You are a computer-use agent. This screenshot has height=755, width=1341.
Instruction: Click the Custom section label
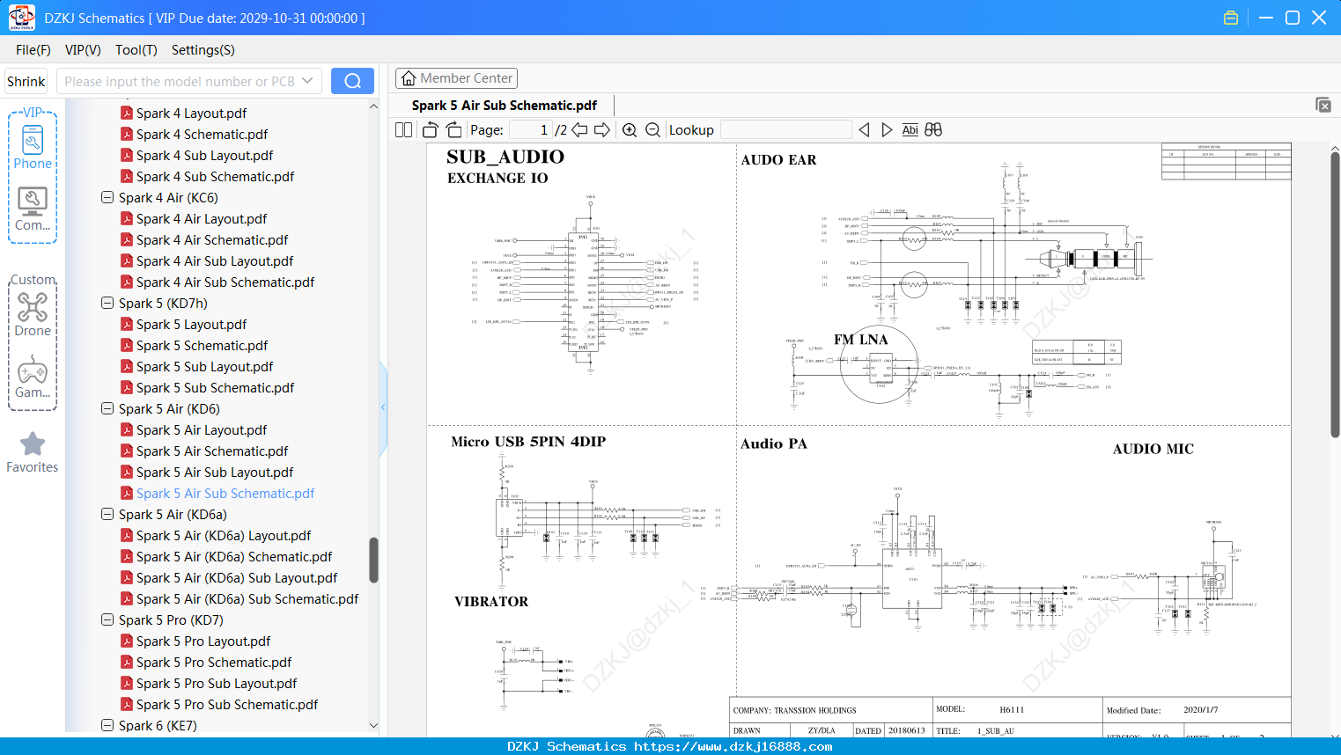click(33, 280)
